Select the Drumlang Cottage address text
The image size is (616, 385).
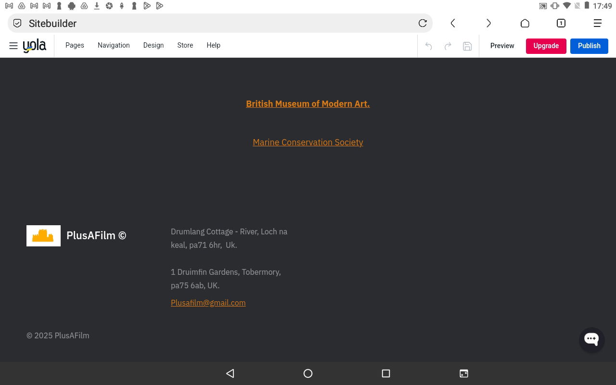[x=229, y=238]
